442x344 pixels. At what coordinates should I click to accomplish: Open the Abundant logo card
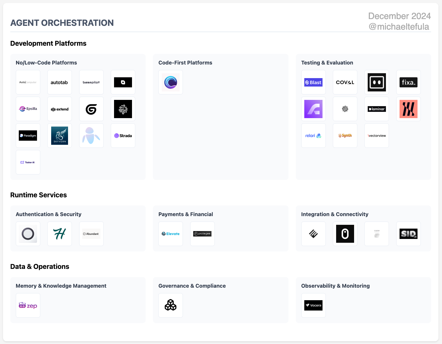click(x=91, y=234)
